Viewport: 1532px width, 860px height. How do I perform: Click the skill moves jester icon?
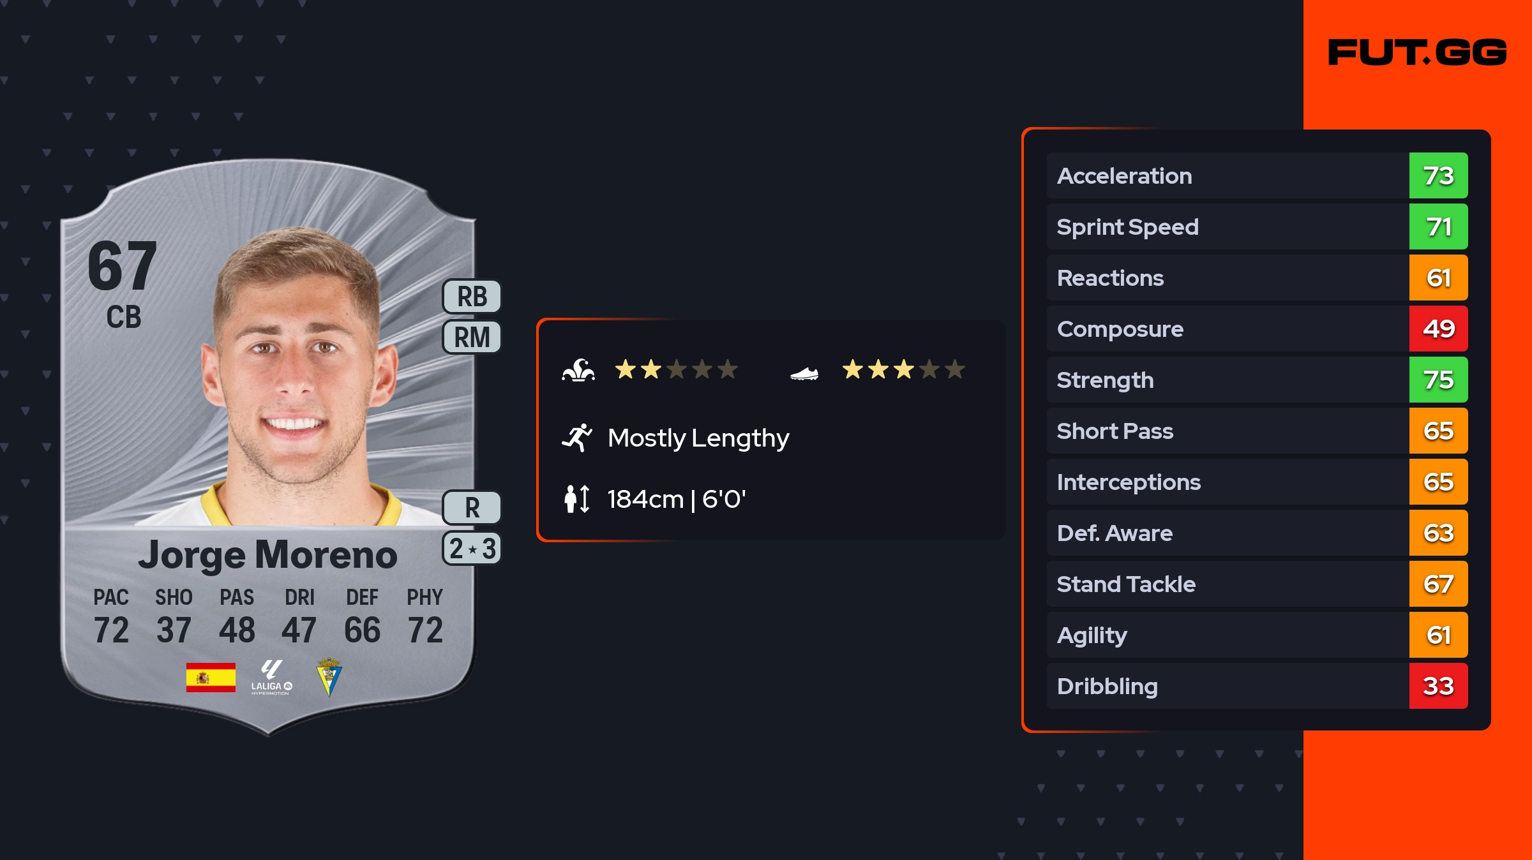pos(578,370)
